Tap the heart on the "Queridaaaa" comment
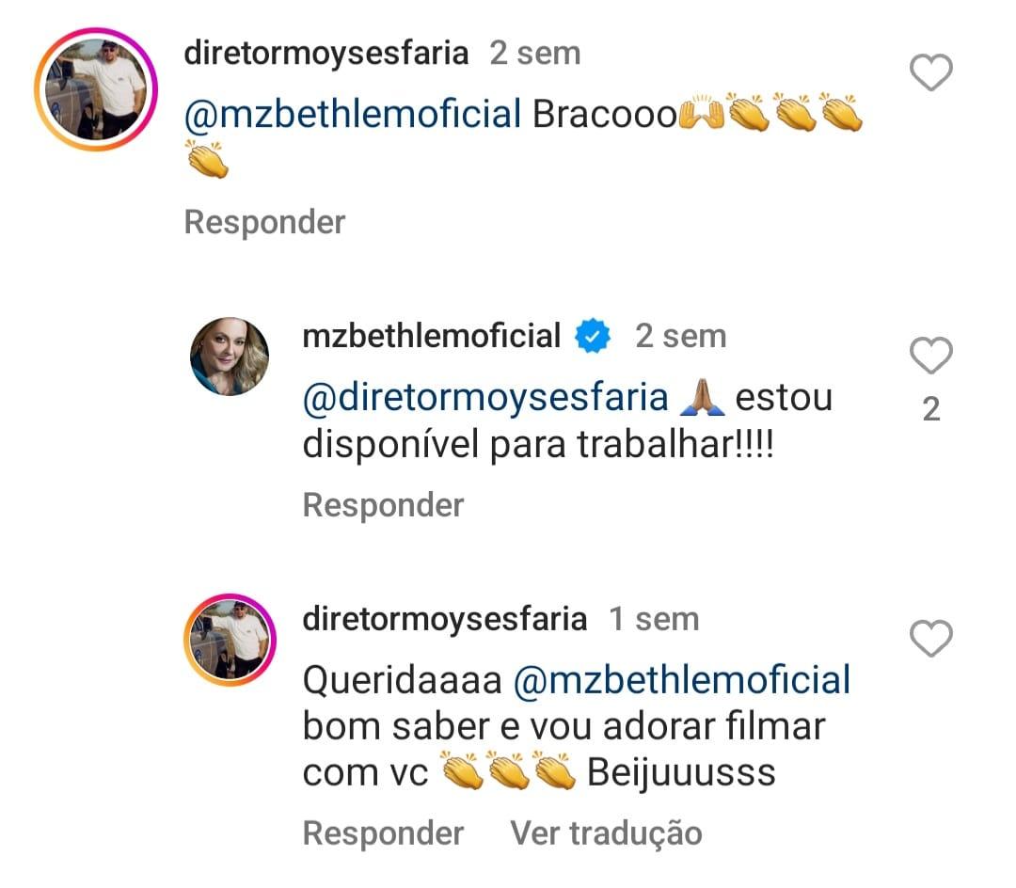 931,640
